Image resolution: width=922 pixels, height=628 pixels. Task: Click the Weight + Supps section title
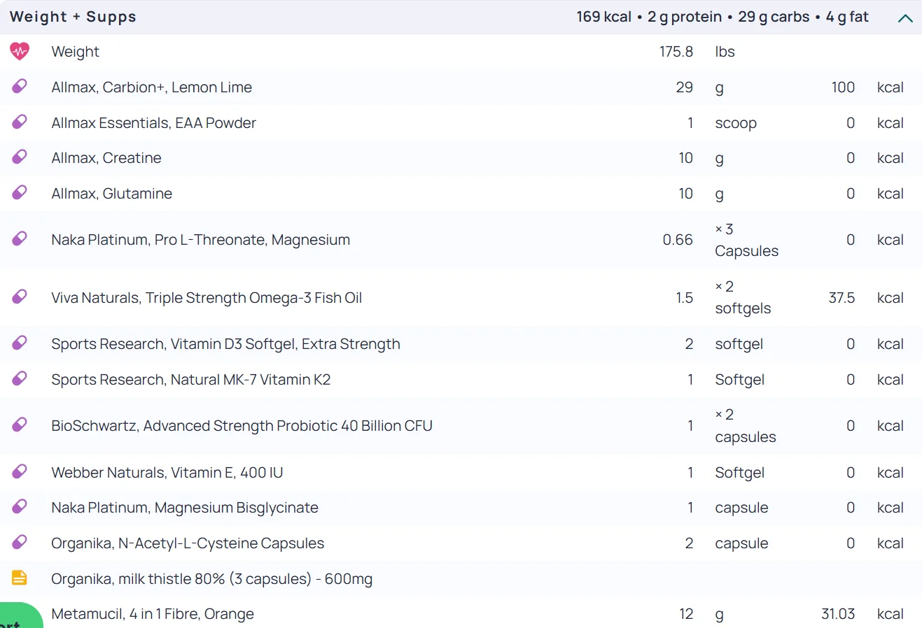73,17
